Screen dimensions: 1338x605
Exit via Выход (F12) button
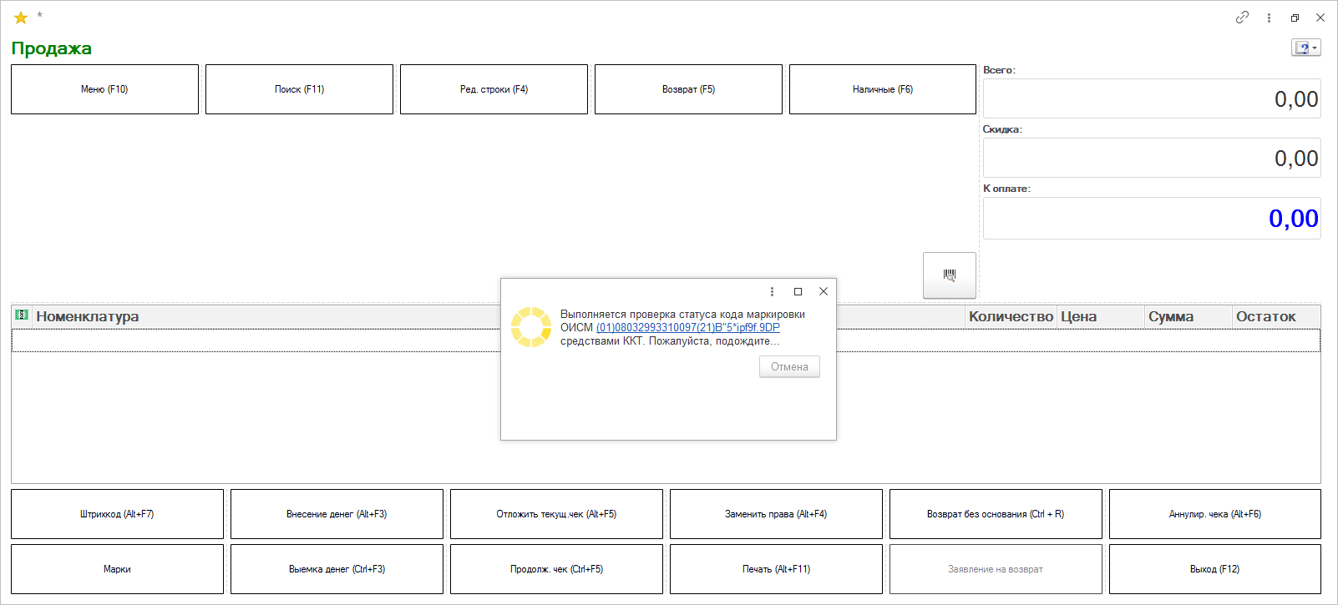(x=1215, y=569)
